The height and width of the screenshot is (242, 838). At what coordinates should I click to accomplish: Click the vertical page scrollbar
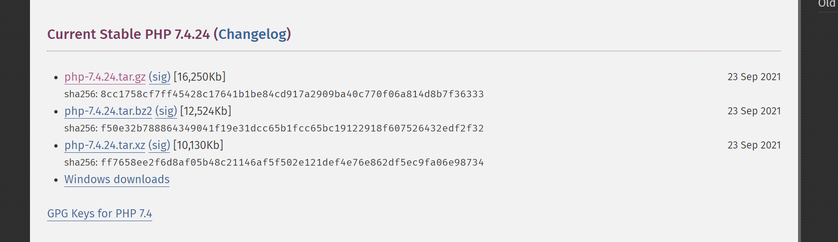click(799, 121)
